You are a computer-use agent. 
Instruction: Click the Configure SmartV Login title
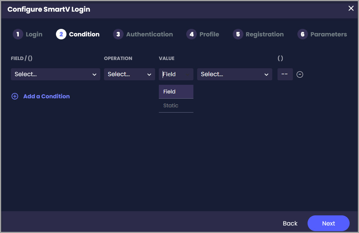49,9
